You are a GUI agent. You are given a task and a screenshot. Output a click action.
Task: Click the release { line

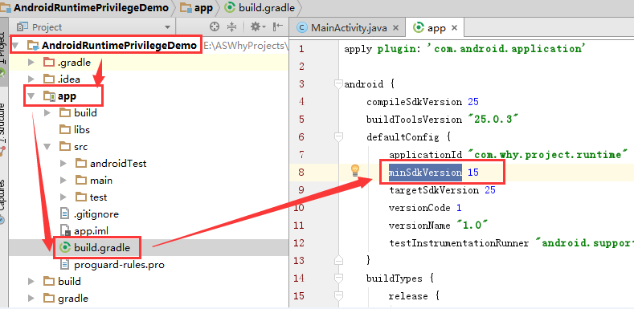(414, 296)
